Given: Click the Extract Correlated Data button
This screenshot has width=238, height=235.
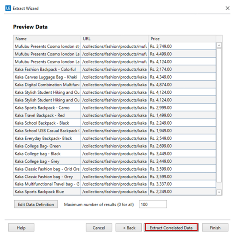Looking at the screenshot, I should (171, 228).
